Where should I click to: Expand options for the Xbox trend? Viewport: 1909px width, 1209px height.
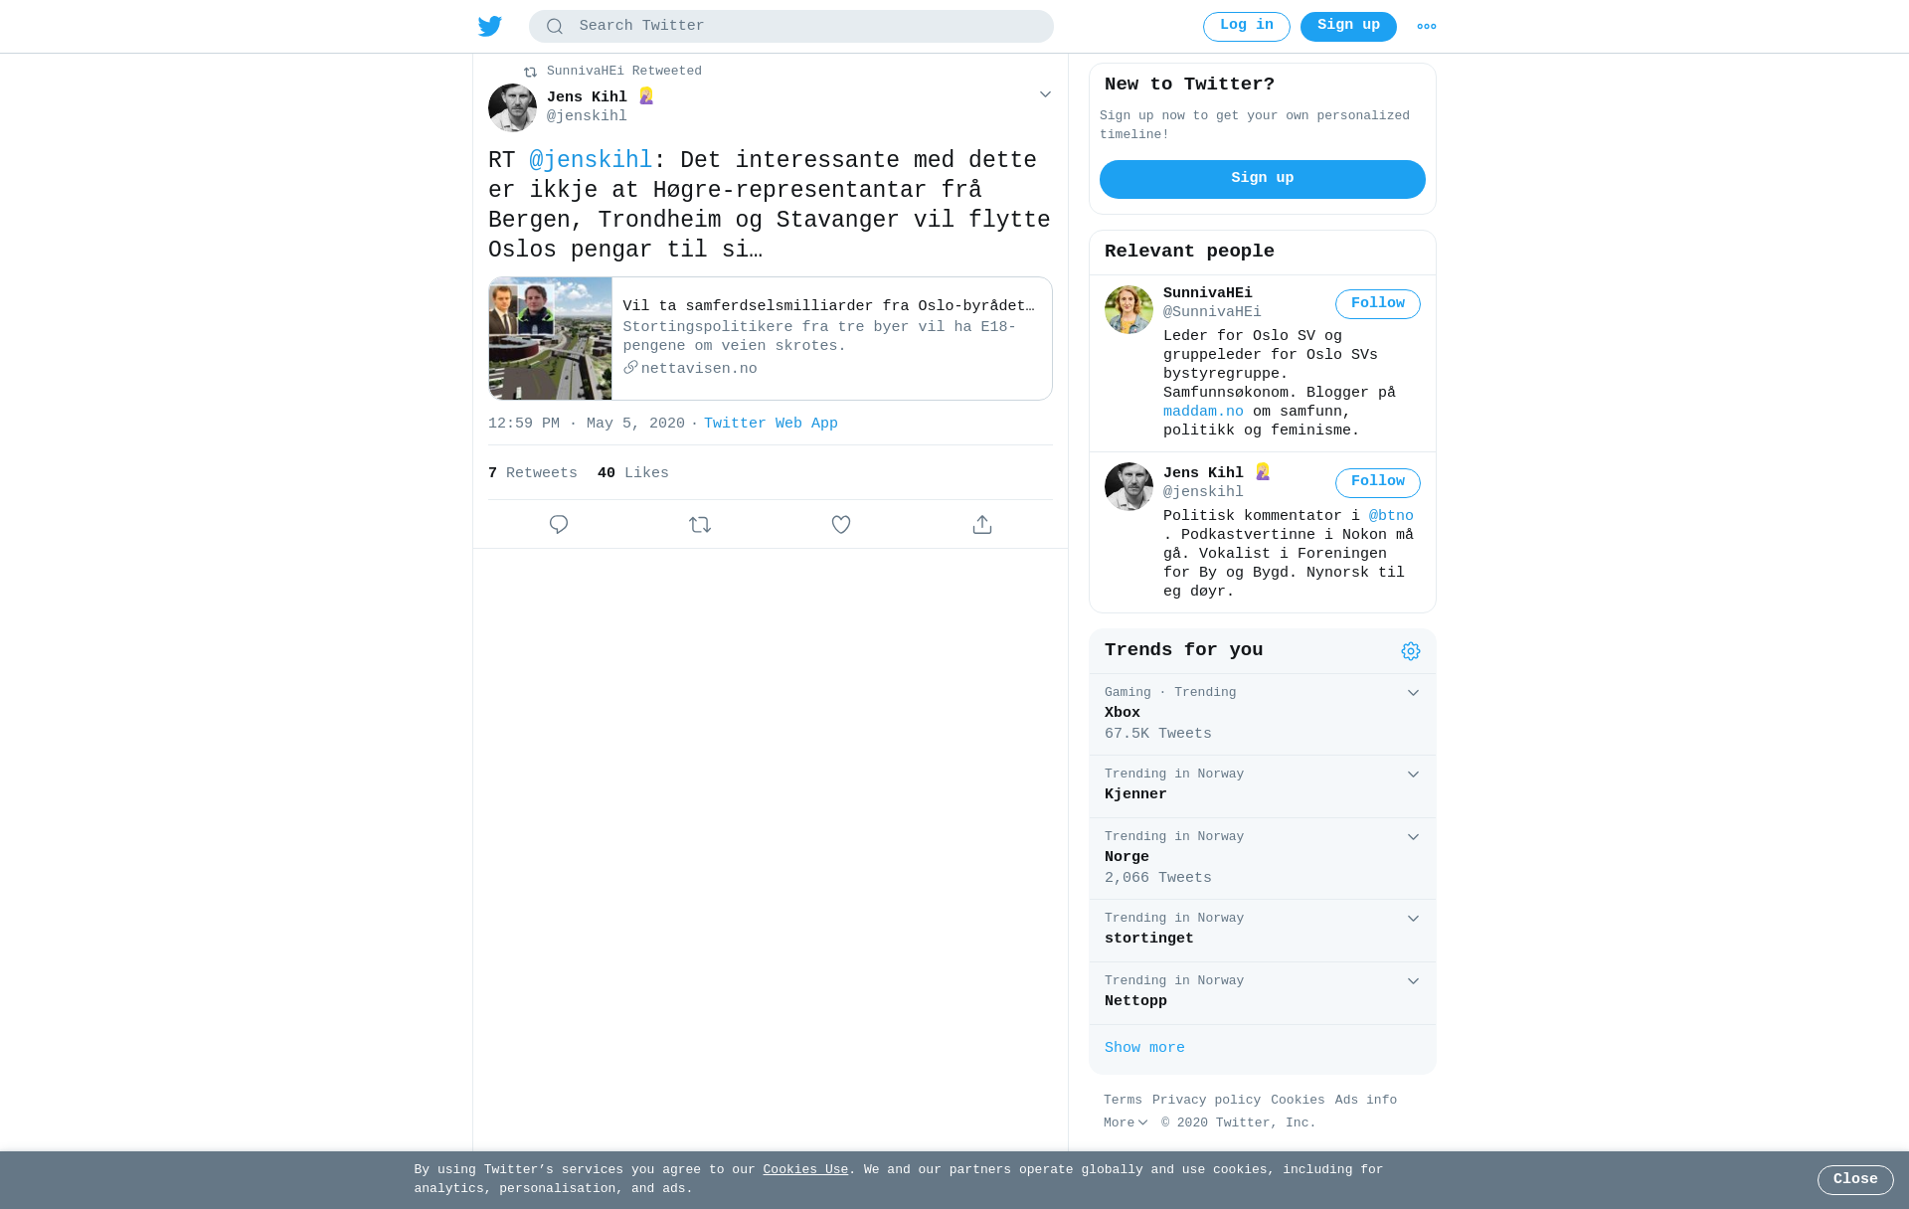point(1413,693)
